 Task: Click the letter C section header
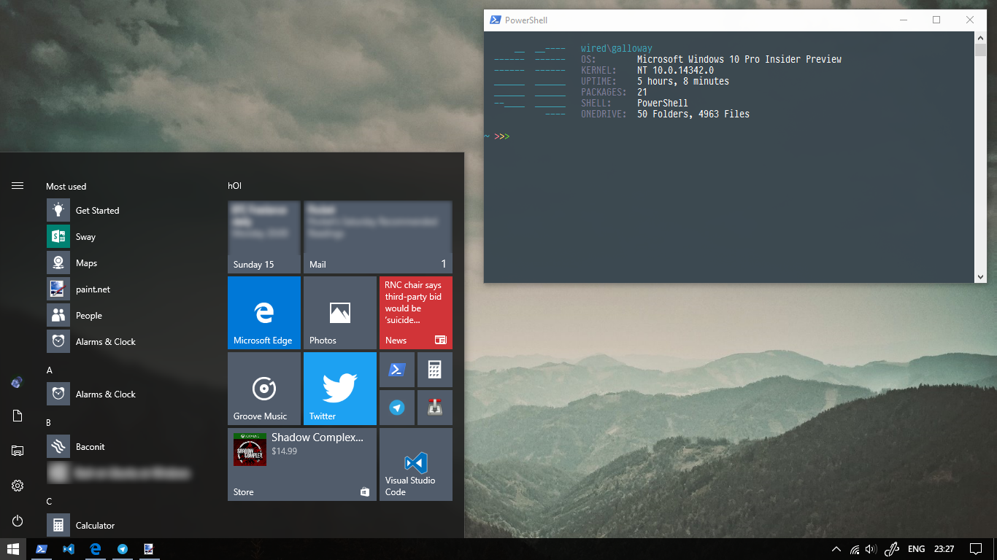(x=49, y=502)
